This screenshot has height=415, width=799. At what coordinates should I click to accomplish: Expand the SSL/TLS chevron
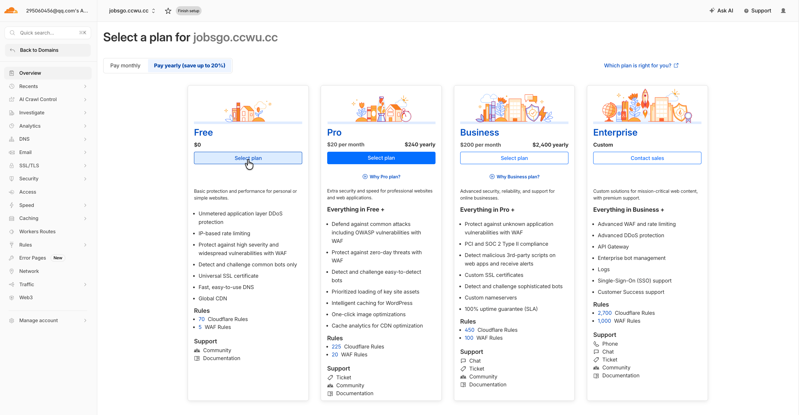[x=85, y=166]
